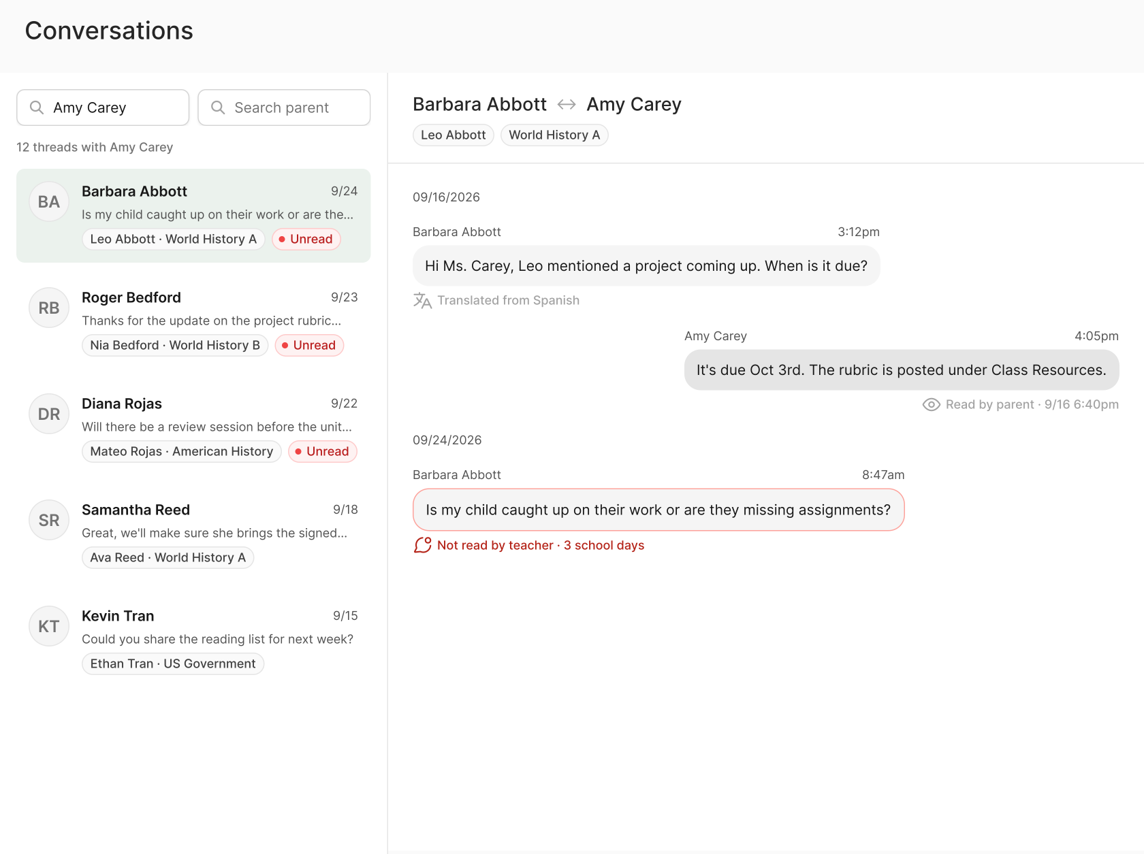1144x854 pixels.
Task: Click the SR avatar for Samantha Reed
Action: coord(49,521)
